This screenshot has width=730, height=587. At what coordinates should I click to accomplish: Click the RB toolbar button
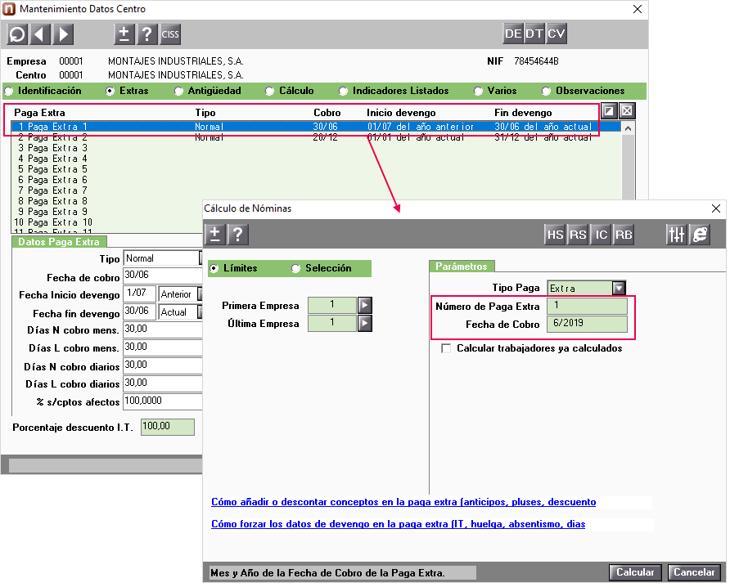pos(624,235)
